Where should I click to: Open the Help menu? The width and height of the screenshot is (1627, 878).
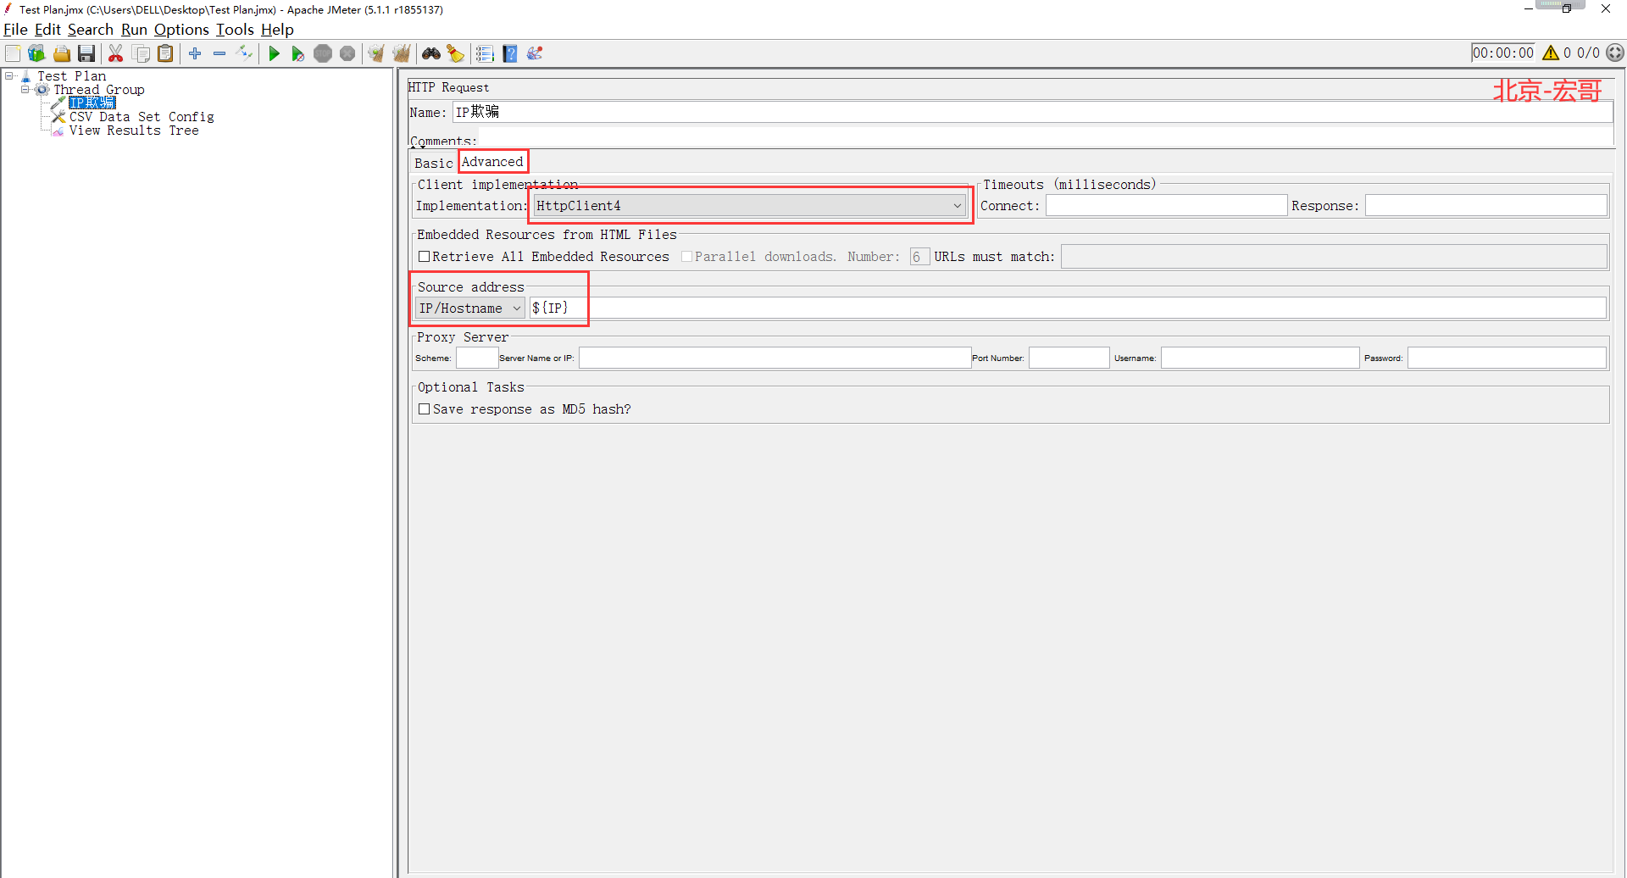(x=277, y=30)
